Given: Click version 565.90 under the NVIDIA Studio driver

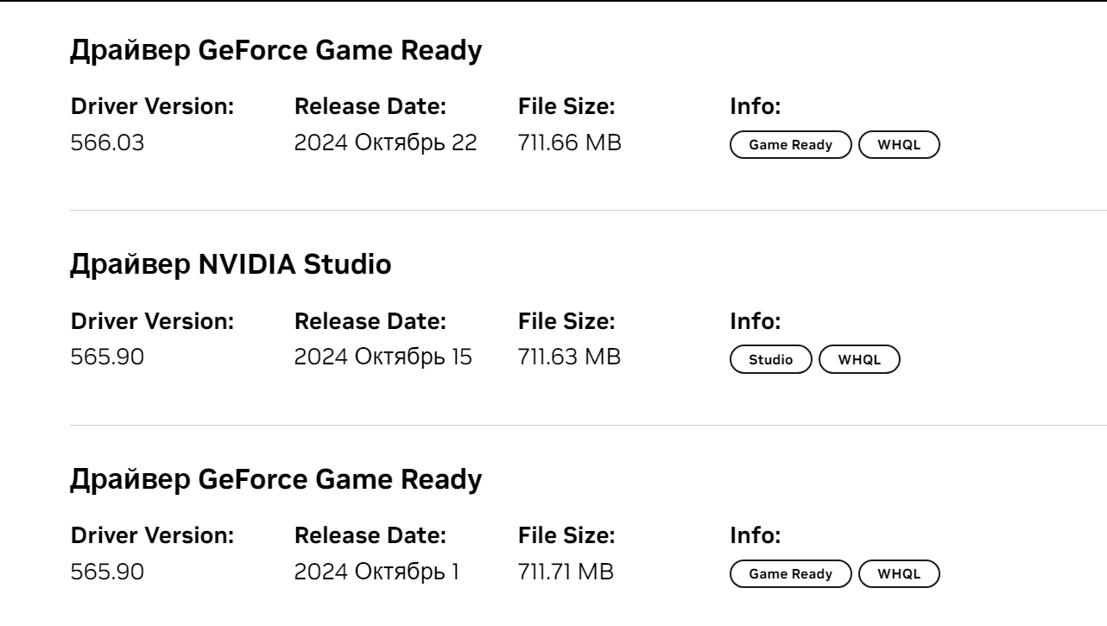Looking at the screenshot, I should [x=107, y=357].
